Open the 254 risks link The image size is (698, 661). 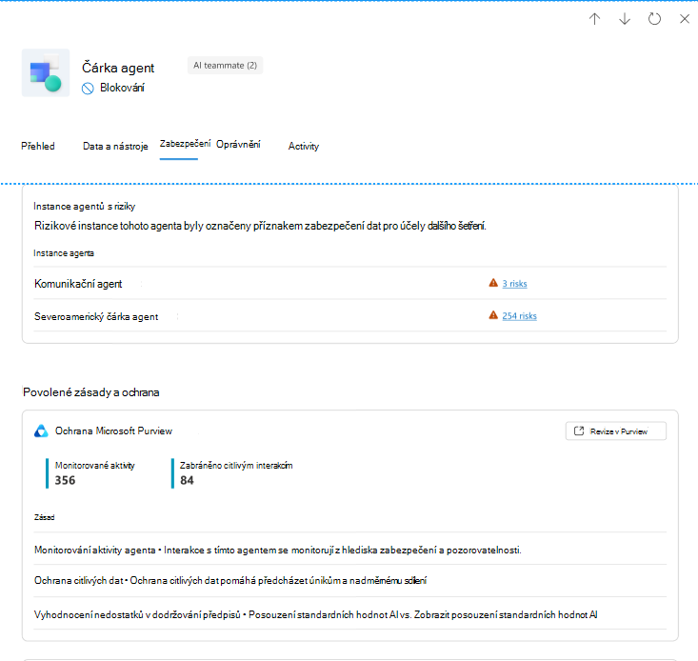(520, 316)
